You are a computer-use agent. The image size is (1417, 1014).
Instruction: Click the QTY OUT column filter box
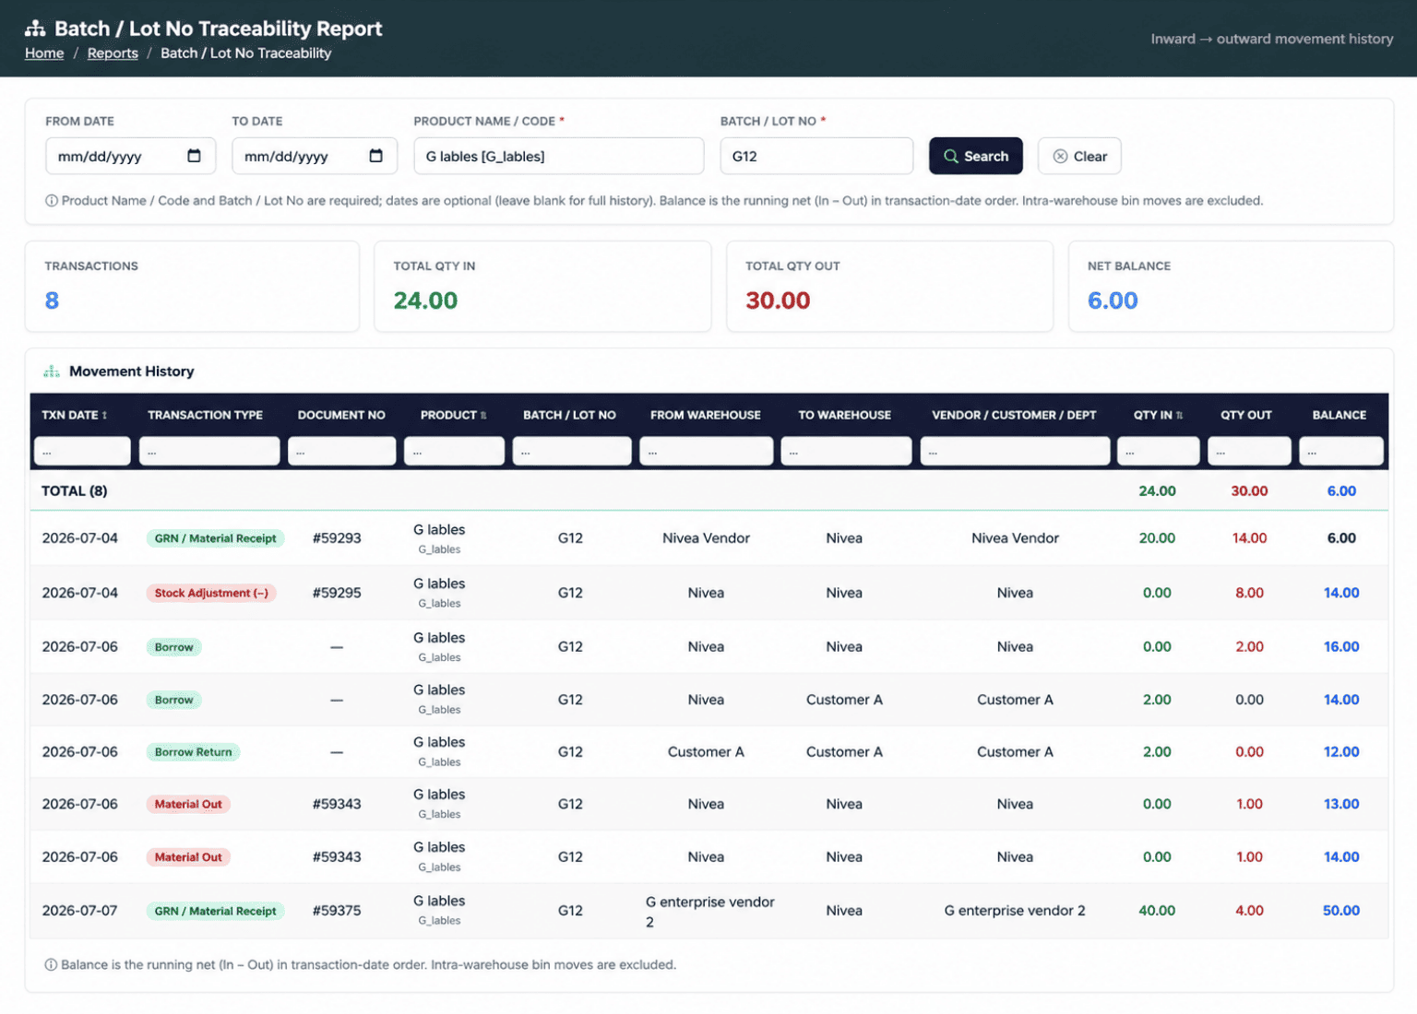[x=1249, y=452]
